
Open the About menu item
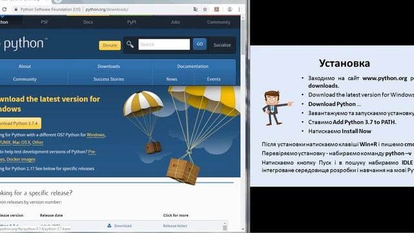coord(25,66)
